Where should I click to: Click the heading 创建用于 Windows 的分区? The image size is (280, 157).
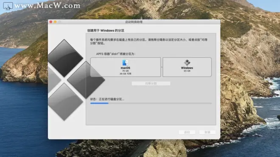(106, 30)
